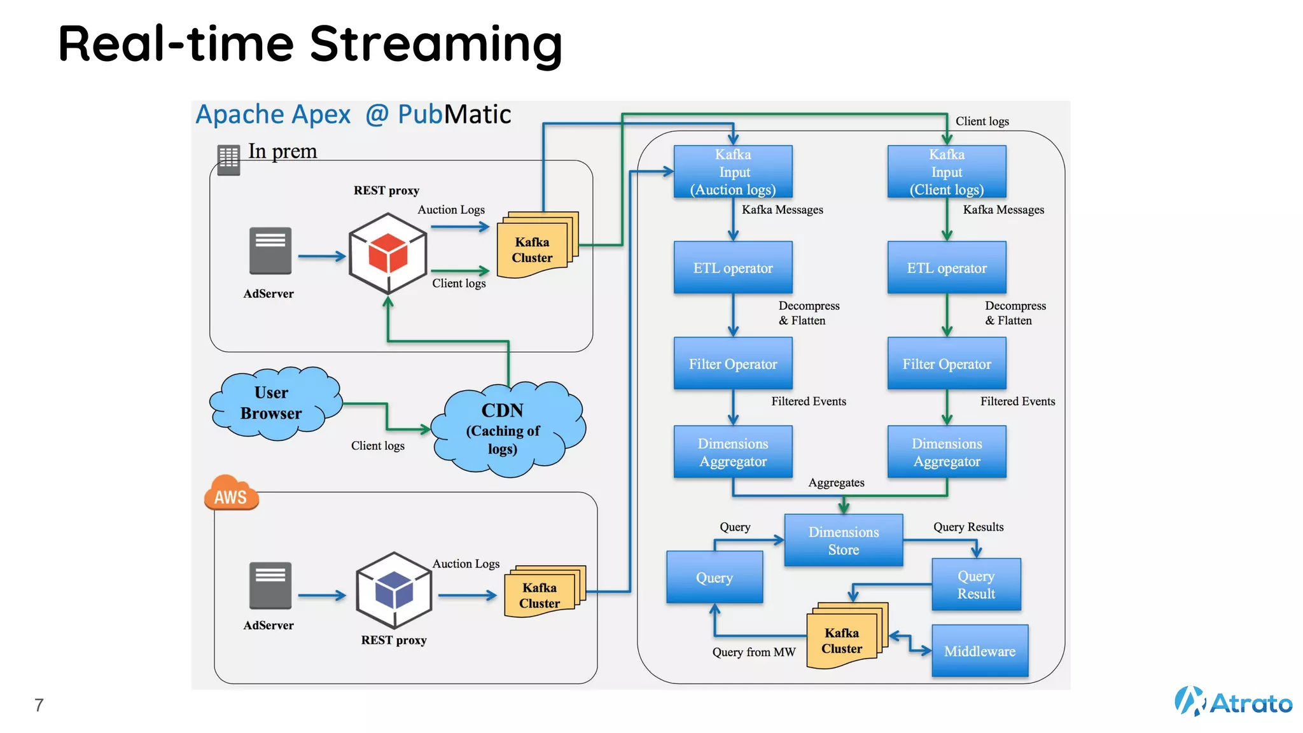Click the Middleware box
The width and height of the screenshot is (1303, 733).
click(980, 651)
